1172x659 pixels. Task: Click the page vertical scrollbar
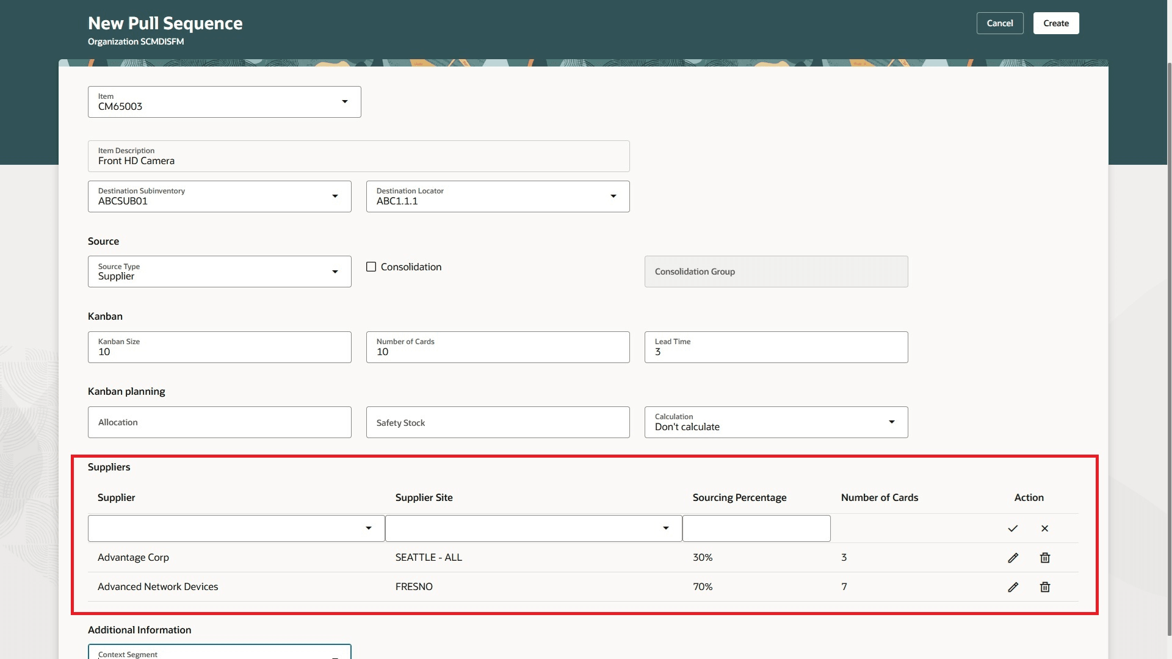(1169, 348)
